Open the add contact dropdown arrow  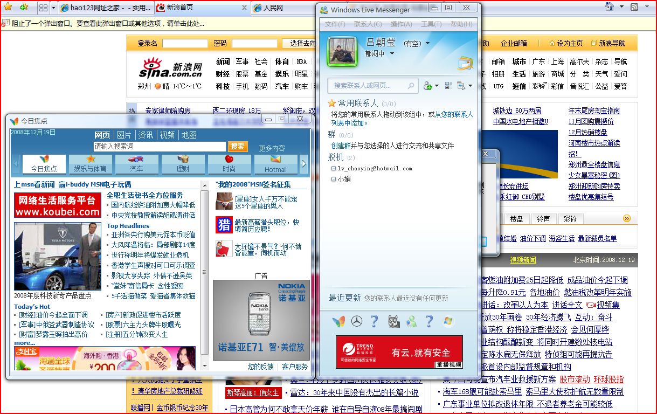pos(436,86)
